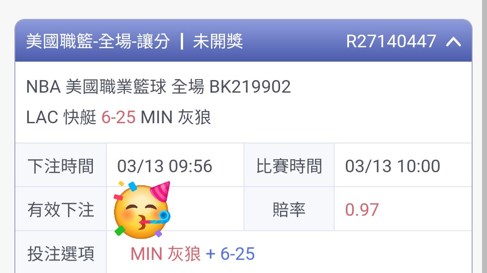Click the blue + 6-25 spread value
This screenshot has width=487, height=273.
[230, 254]
